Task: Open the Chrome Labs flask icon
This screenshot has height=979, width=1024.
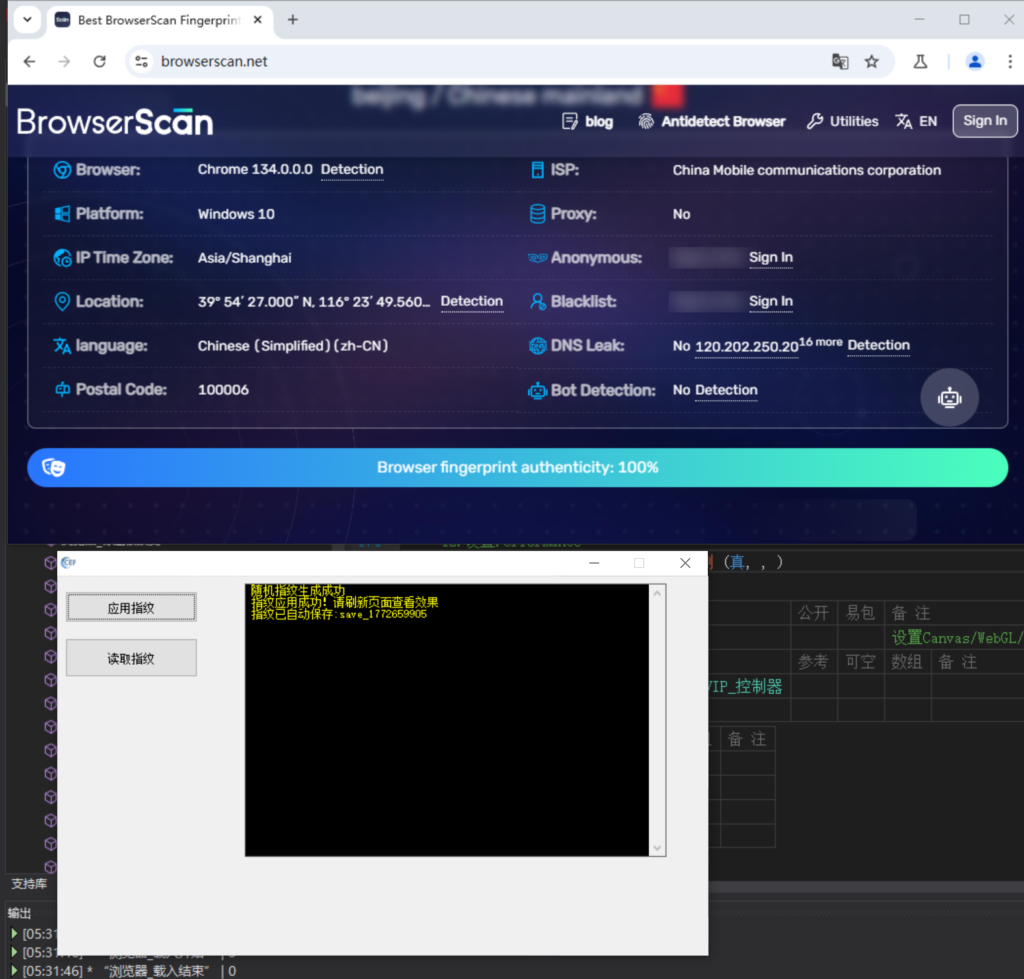Action: click(x=920, y=62)
